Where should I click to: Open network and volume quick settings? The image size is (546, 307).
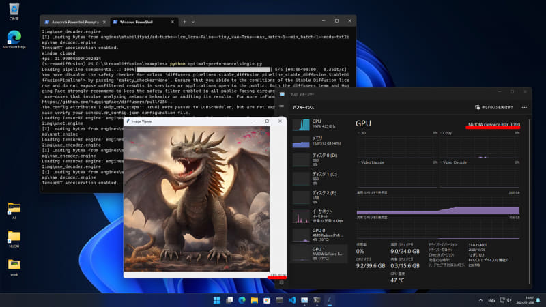click(506, 300)
